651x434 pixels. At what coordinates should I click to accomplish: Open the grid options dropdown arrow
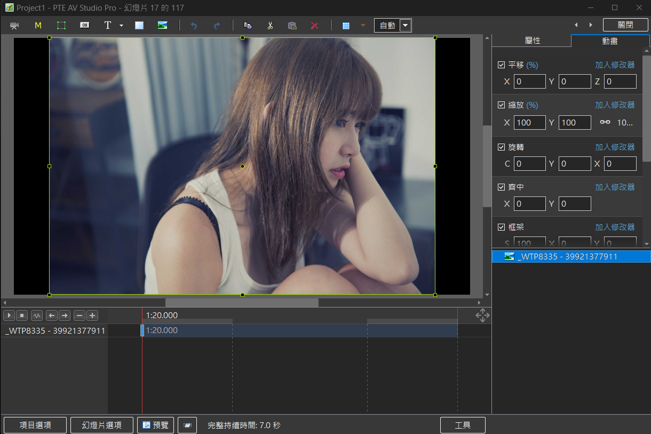click(x=363, y=26)
